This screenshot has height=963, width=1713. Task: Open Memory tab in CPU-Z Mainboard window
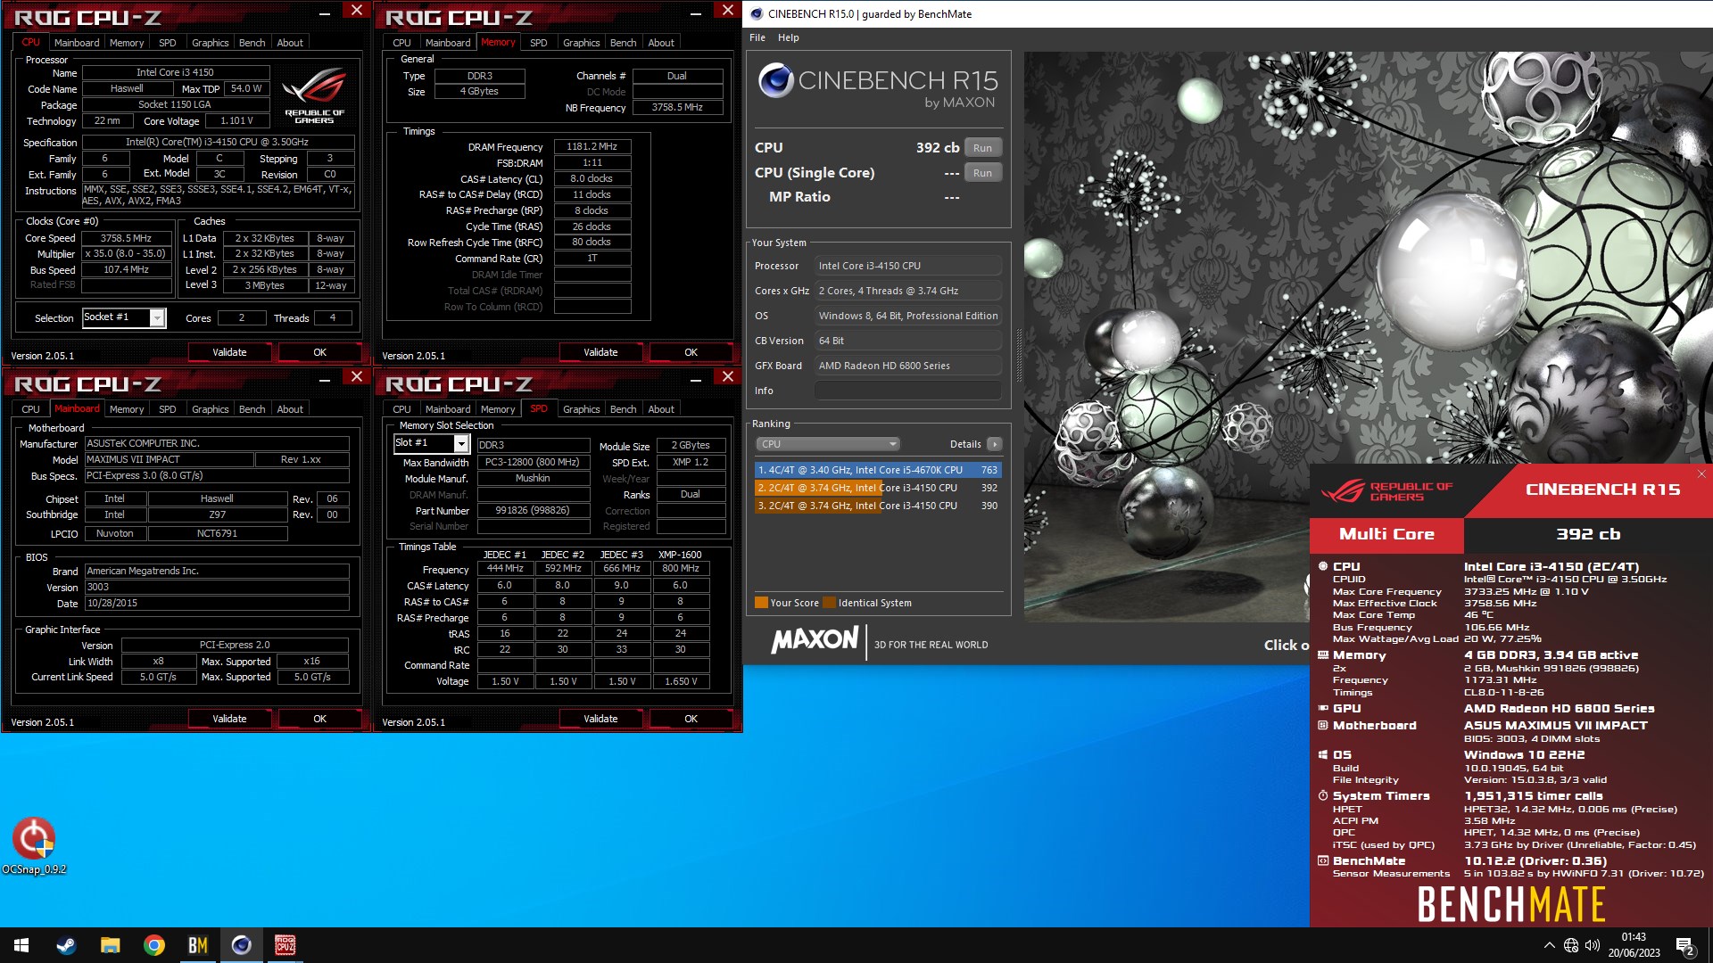127,409
